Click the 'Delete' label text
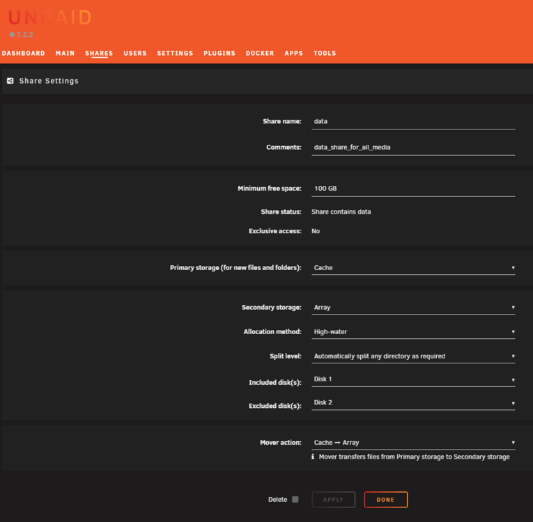This screenshot has width=533, height=522. tap(278, 500)
